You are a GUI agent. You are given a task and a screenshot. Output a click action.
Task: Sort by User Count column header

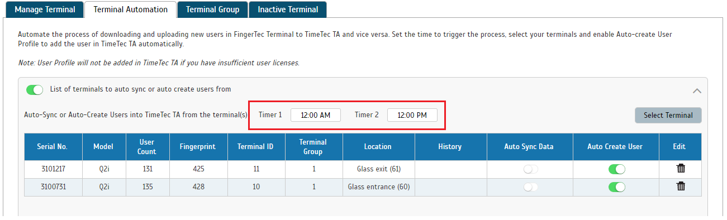click(x=147, y=147)
